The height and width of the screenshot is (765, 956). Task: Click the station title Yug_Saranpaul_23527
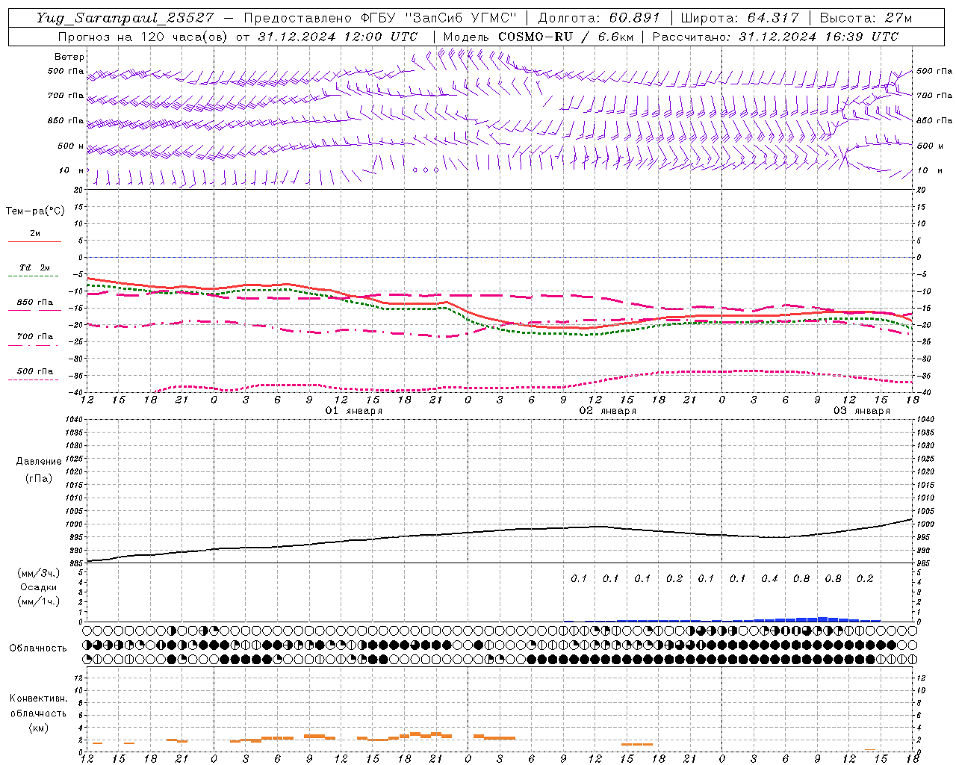coord(125,18)
